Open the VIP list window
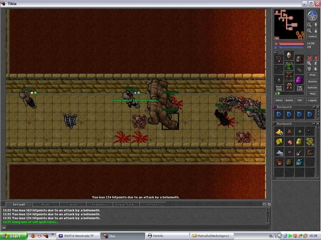 299,100
